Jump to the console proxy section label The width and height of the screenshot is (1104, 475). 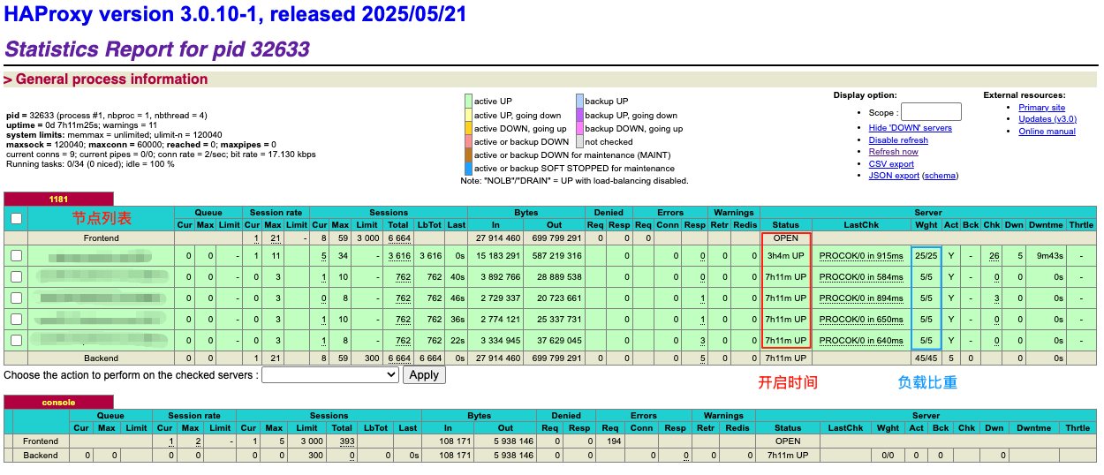pos(58,403)
